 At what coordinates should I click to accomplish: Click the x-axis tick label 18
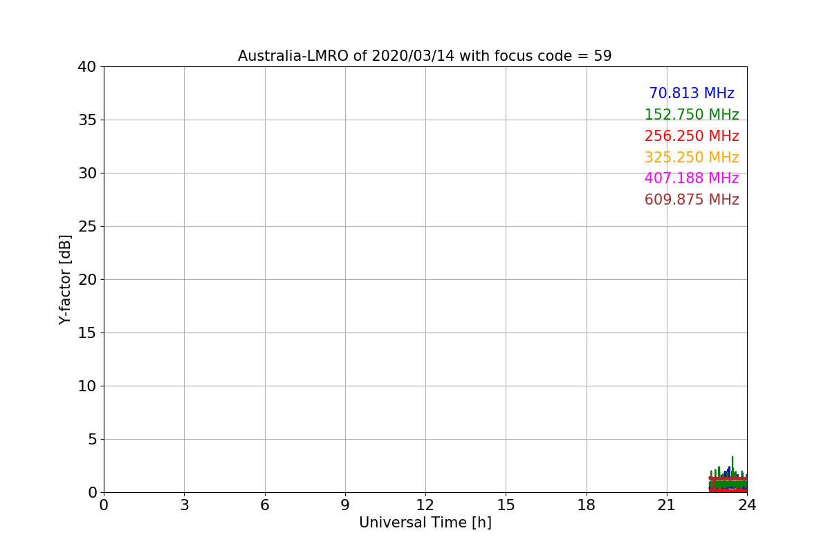tap(587, 505)
